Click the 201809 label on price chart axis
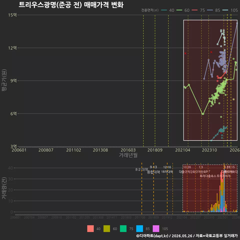The image size is (240, 240). 155,150
